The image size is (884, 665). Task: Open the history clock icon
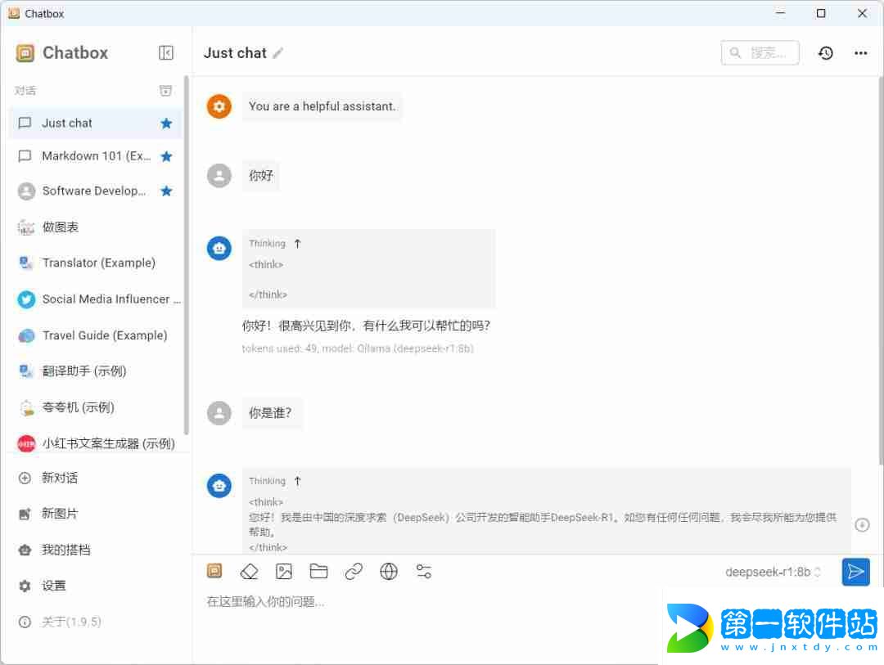click(x=825, y=53)
